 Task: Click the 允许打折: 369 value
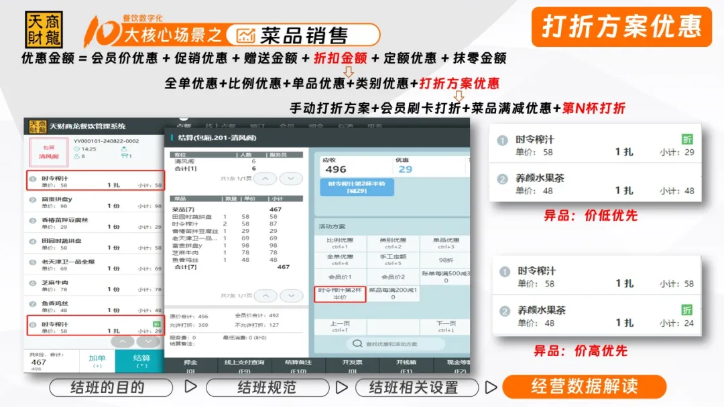click(x=189, y=325)
